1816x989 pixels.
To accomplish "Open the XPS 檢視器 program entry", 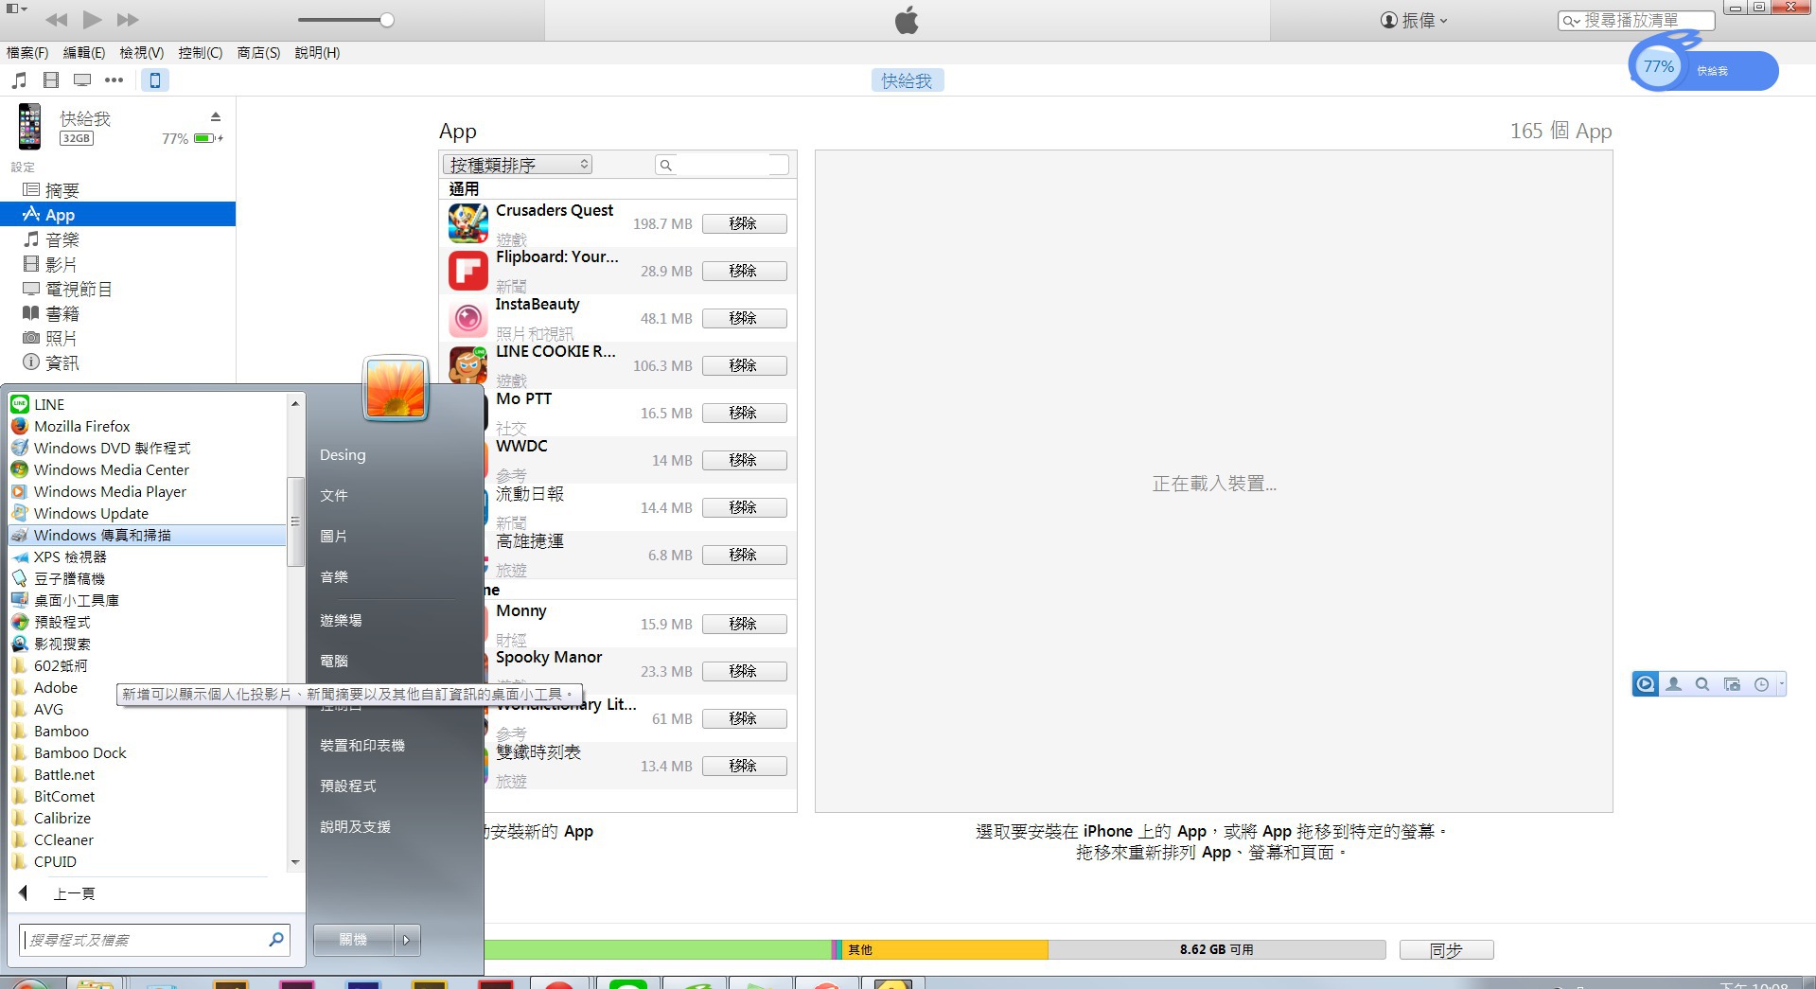I will tap(147, 556).
